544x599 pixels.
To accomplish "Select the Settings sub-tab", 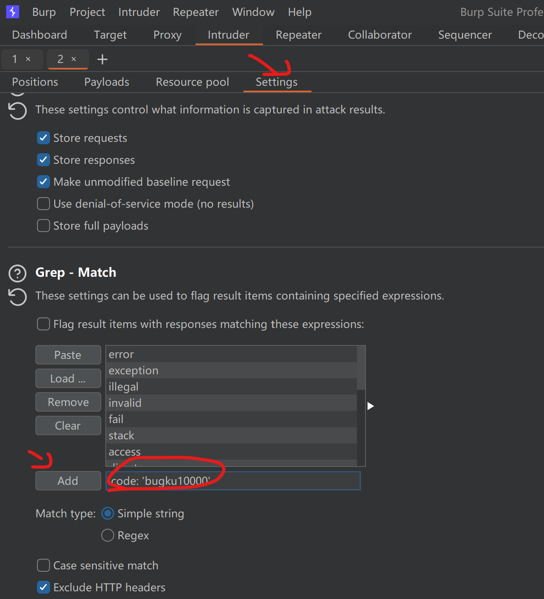I will [x=277, y=82].
